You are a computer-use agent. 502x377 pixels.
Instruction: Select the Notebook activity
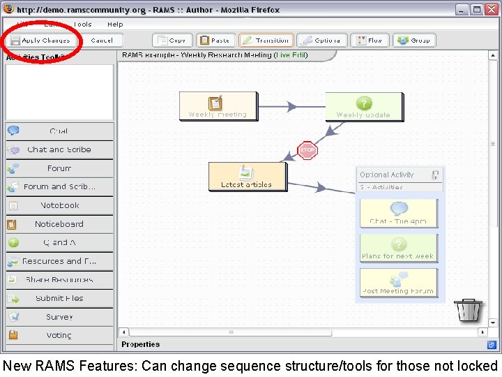59,205
